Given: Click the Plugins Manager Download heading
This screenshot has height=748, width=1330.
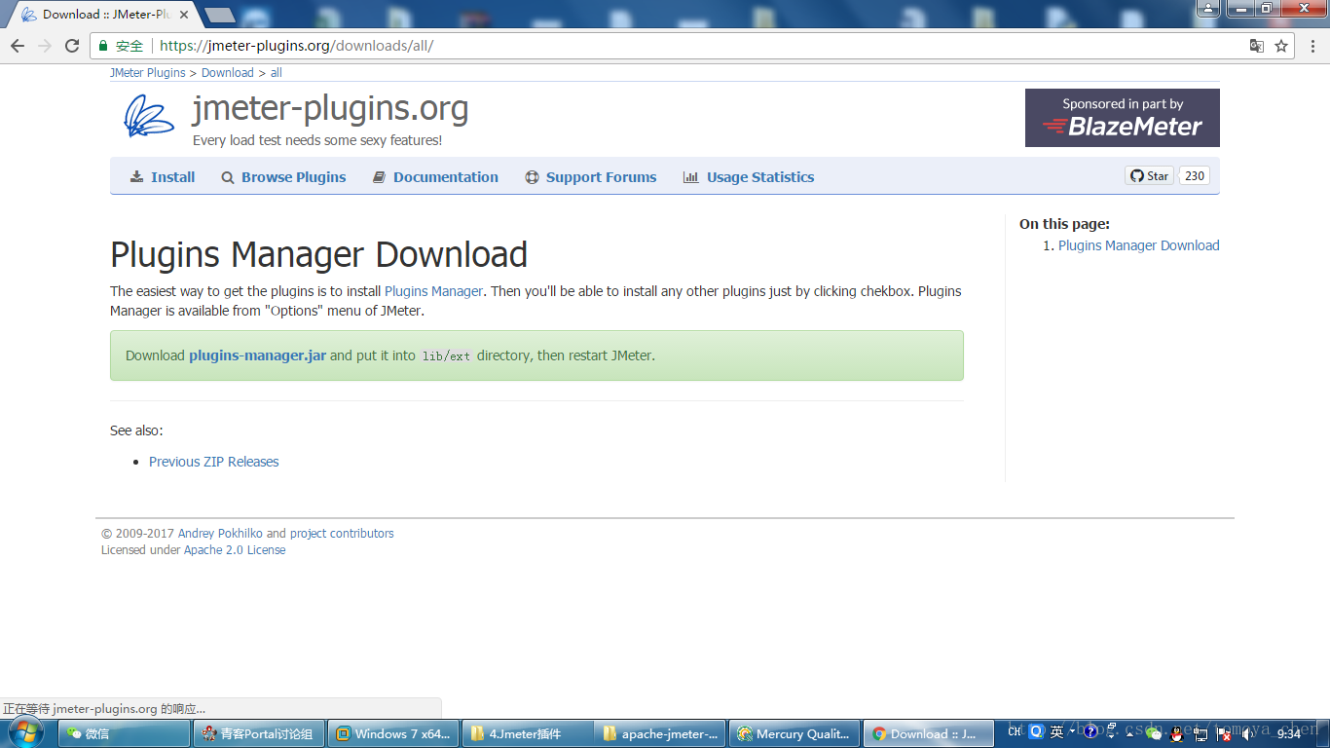Looking at the screenshot, I should pyautogui.click(x=318, y=254).
